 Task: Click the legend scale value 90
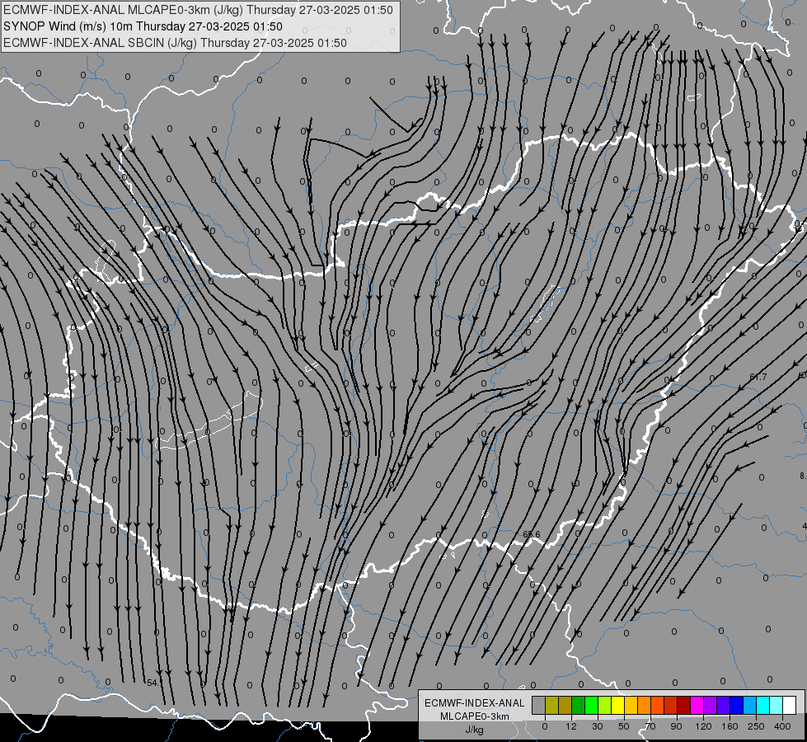(676, 726)
